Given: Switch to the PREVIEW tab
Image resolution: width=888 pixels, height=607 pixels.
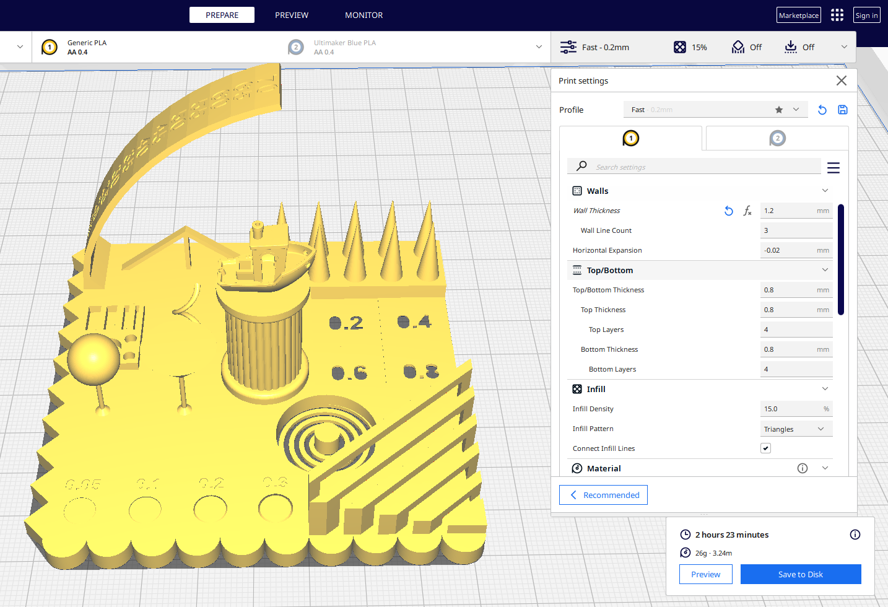Looking at the screenshot, I should (291, 15).
